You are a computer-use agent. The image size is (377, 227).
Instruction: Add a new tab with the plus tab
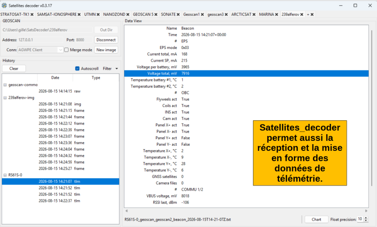click(x=308, y=14)
